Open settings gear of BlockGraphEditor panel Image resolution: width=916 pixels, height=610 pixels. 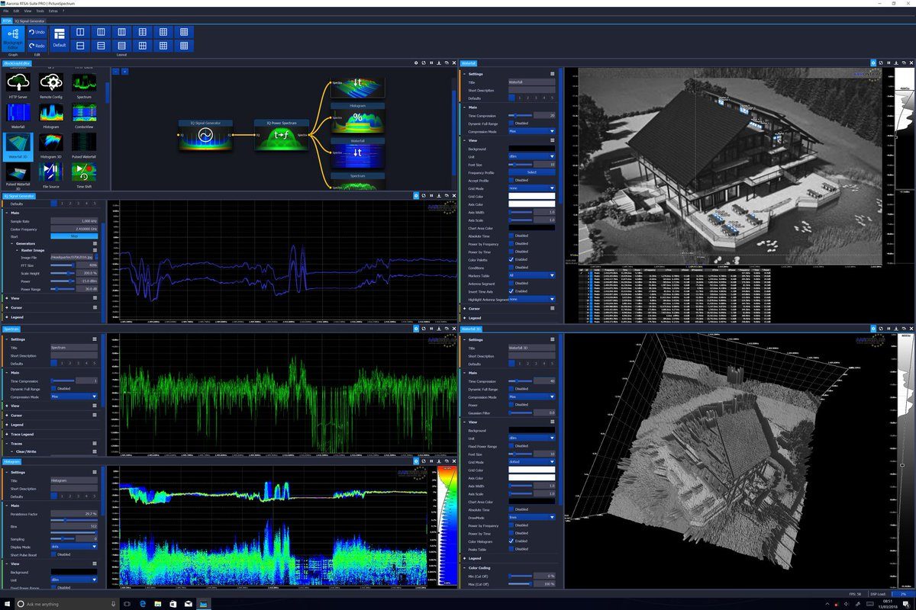[416, 63]
